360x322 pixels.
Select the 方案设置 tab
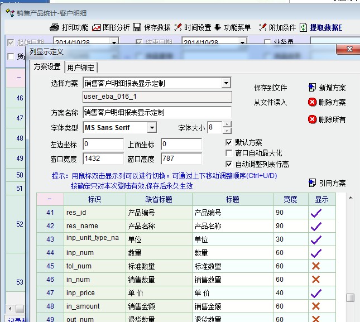click(x=47, y=67)
